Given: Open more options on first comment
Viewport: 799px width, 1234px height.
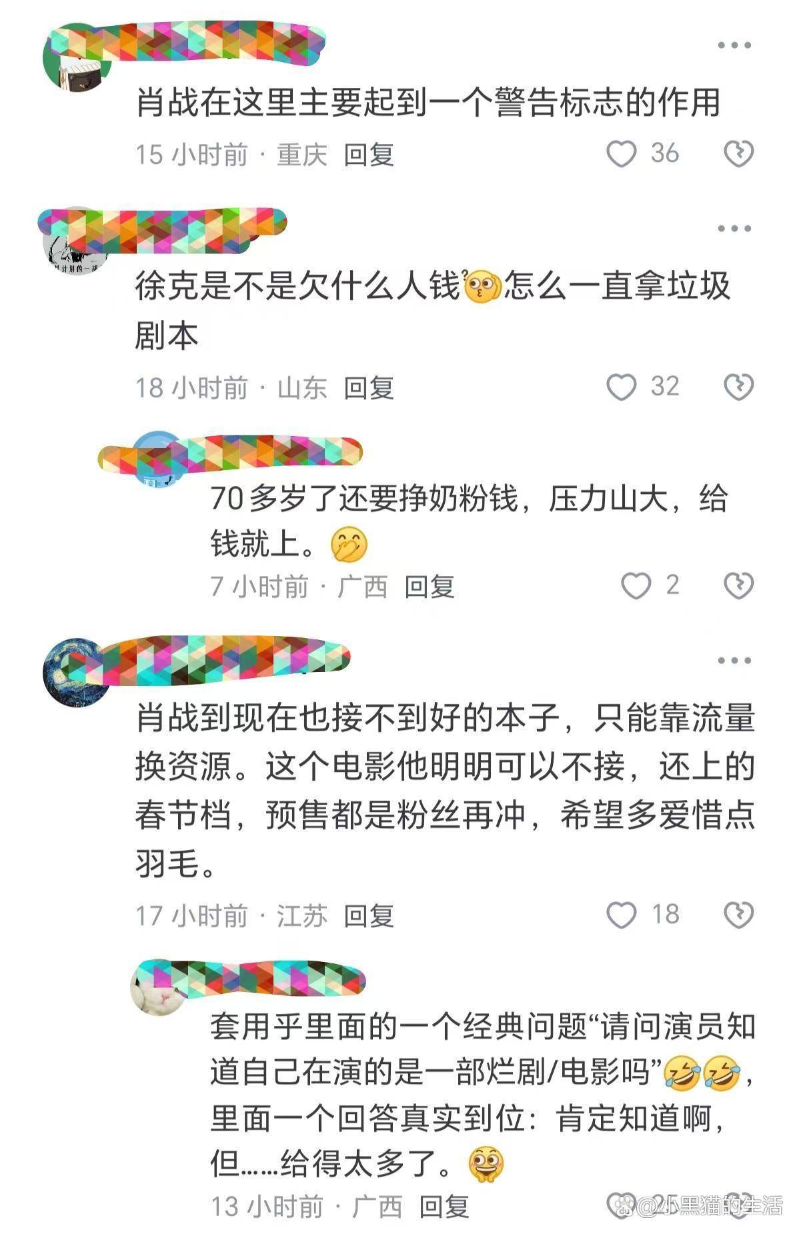Looking at the screenshot, I should [734, 45].
